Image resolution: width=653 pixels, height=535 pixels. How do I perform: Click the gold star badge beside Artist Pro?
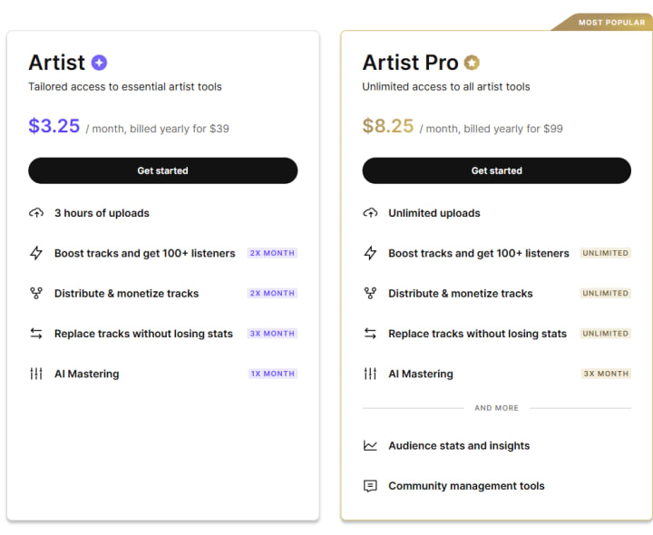coord(472,63)
